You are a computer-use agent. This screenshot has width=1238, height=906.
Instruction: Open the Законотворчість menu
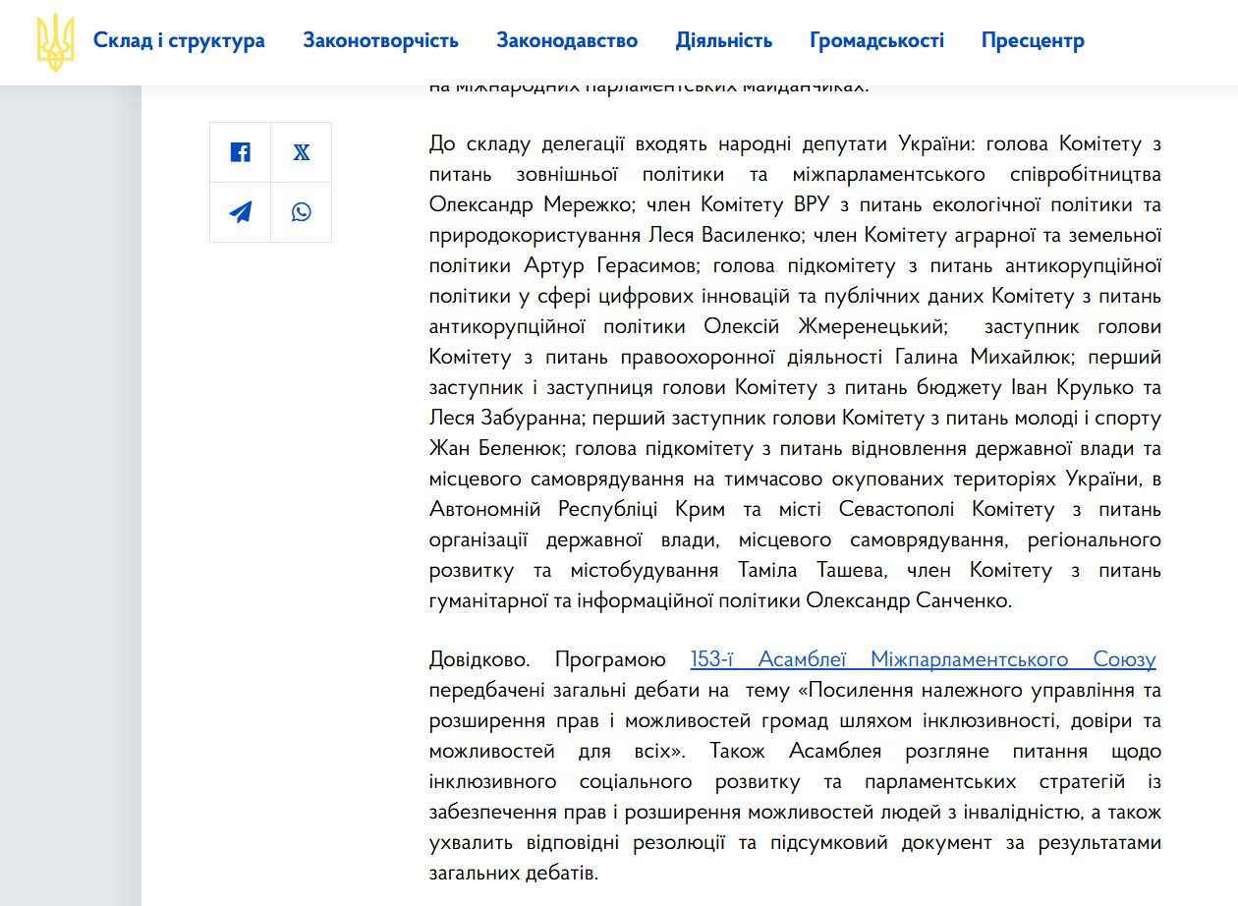pos(380,40)
